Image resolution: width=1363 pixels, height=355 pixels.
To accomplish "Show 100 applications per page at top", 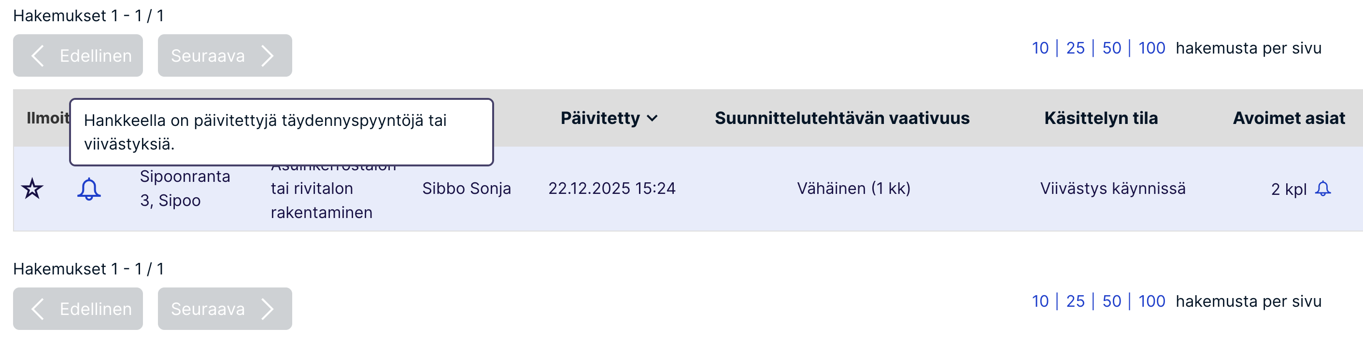I will 1151,48.
